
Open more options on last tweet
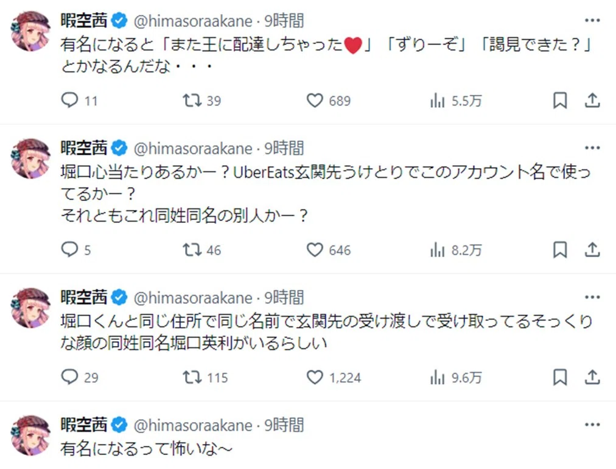point(592,425)
